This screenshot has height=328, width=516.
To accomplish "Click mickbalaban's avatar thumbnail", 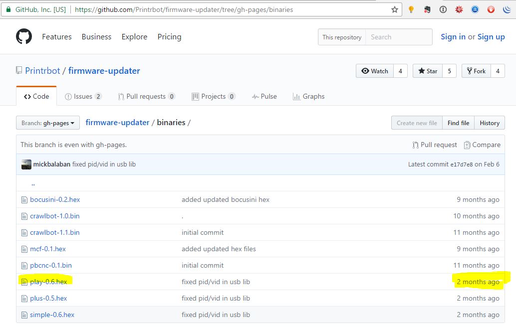I will [26, 164].
